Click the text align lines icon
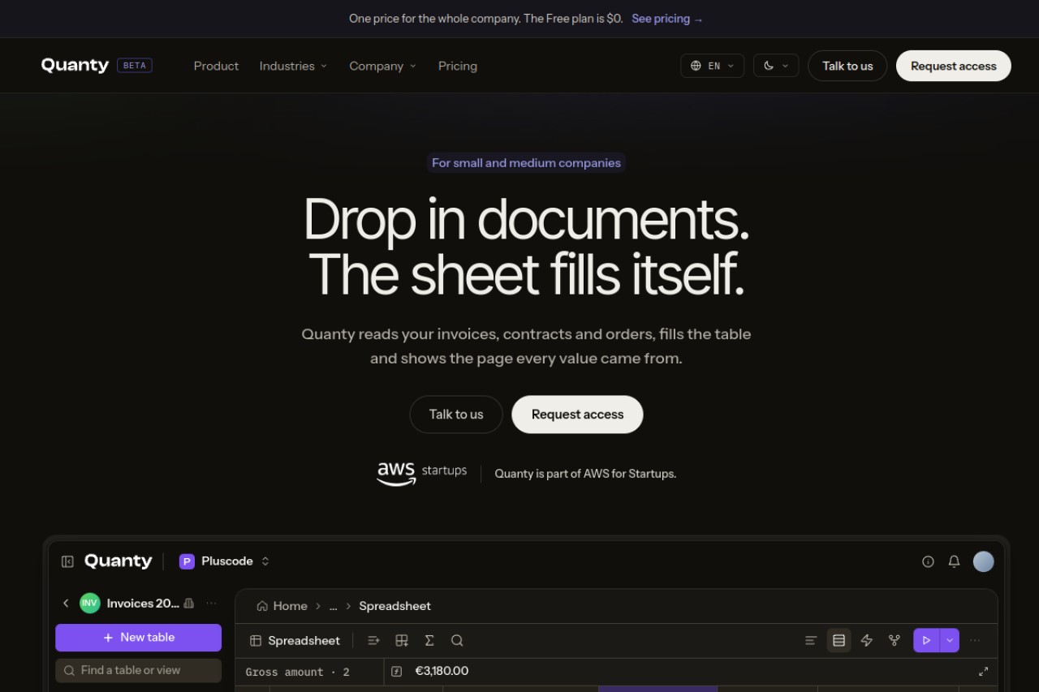The image size is (1039, 692). [x=811, y=641]
